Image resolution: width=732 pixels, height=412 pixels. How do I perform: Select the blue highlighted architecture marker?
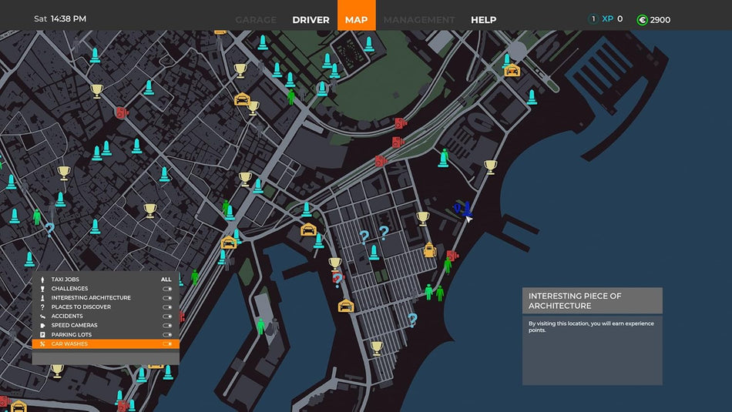click(466, 209)
